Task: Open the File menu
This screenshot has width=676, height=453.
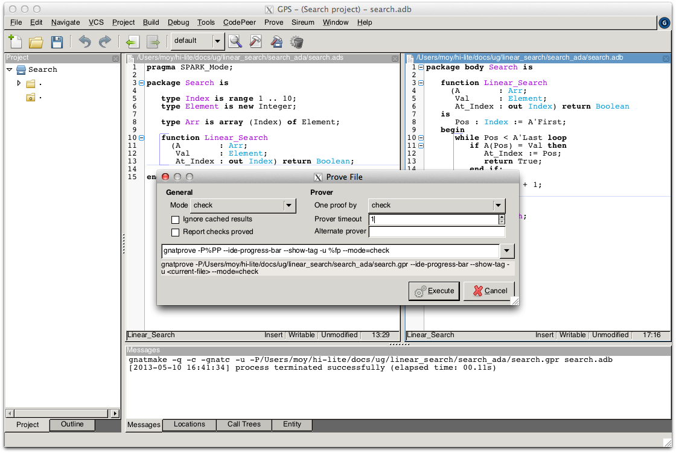Action: [x=16, y=22]
